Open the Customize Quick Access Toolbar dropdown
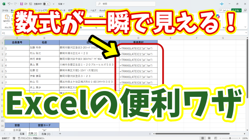249x140 pixels. tap(54, 4)
